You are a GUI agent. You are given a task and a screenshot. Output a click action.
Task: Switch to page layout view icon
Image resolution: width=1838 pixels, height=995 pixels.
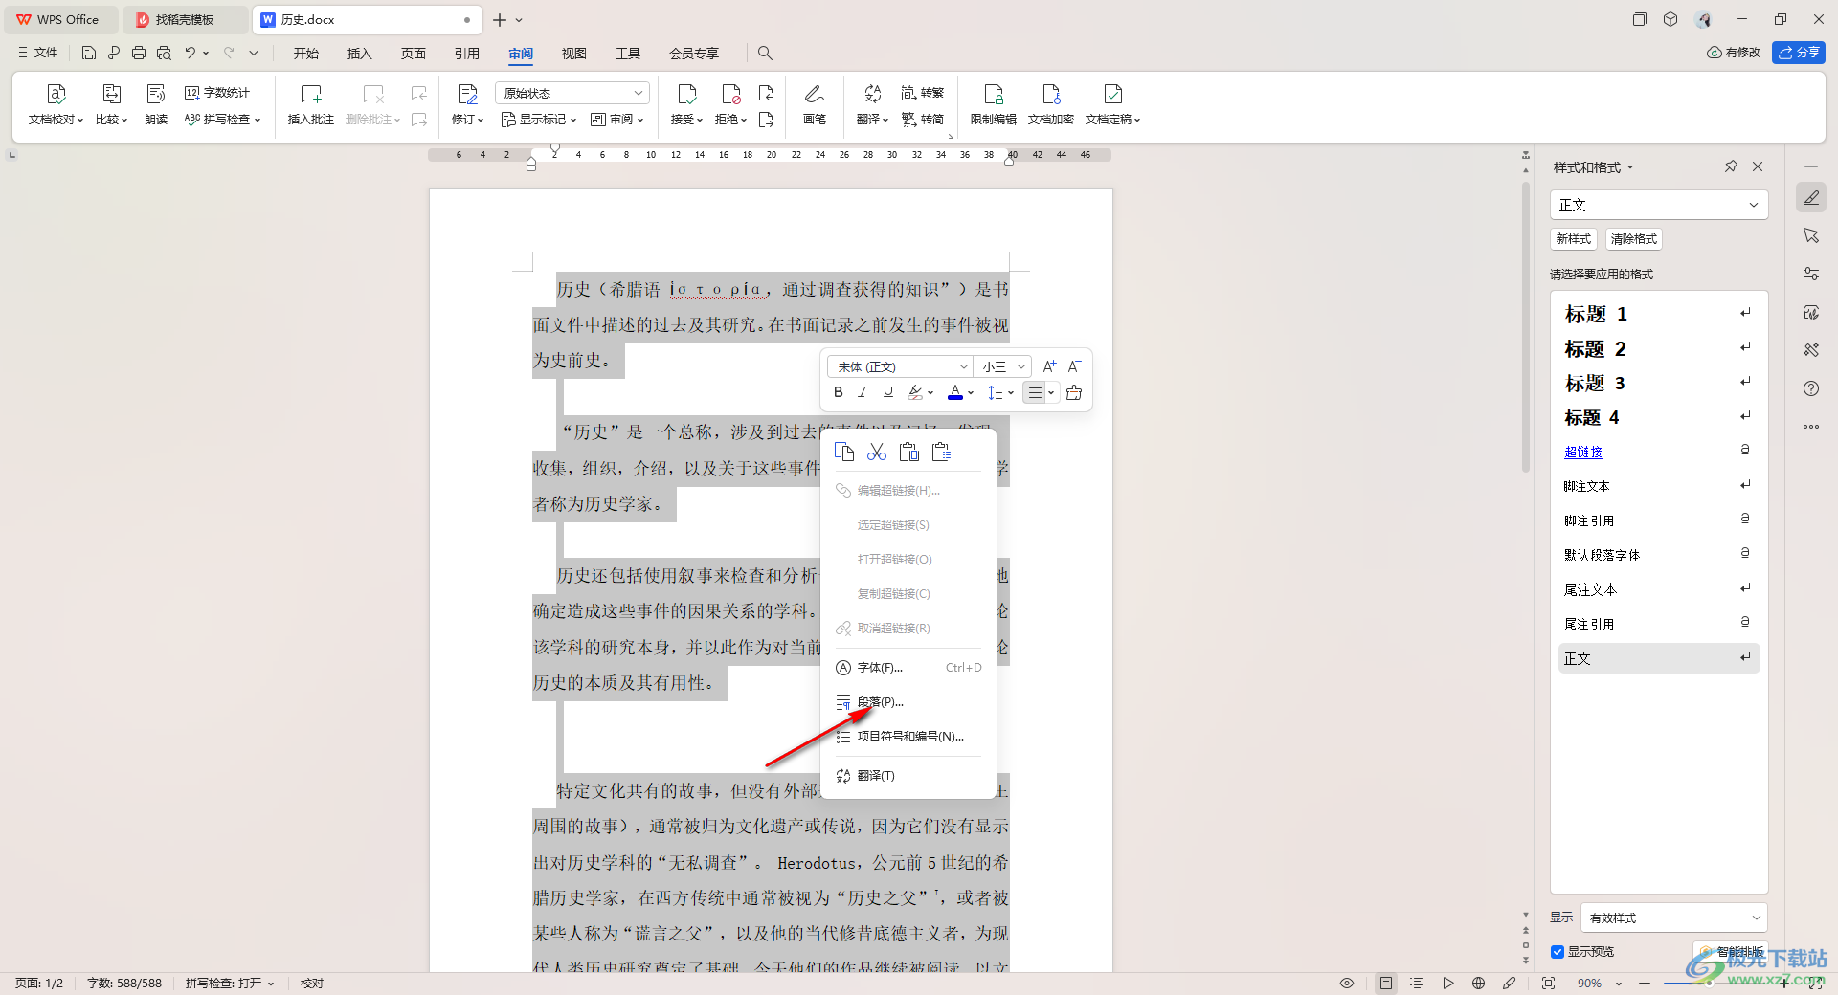[x=1386, y=984]
